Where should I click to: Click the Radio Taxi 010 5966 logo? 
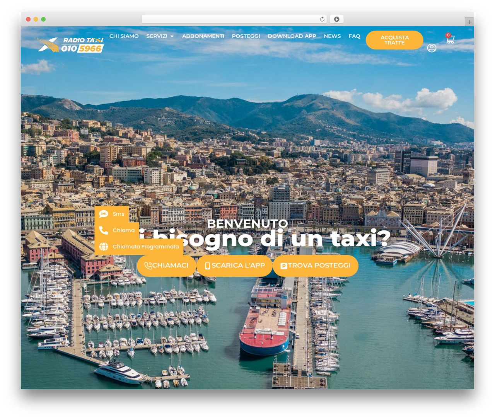click(69, 45)
